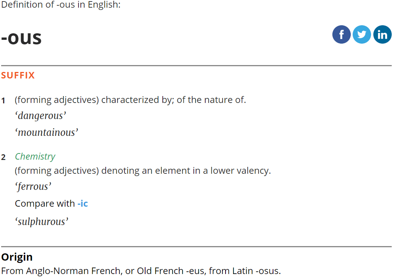This screenshot has width=399, height=279.
Task: Click the 'mountainous' example word
Action: coord(46,132)
